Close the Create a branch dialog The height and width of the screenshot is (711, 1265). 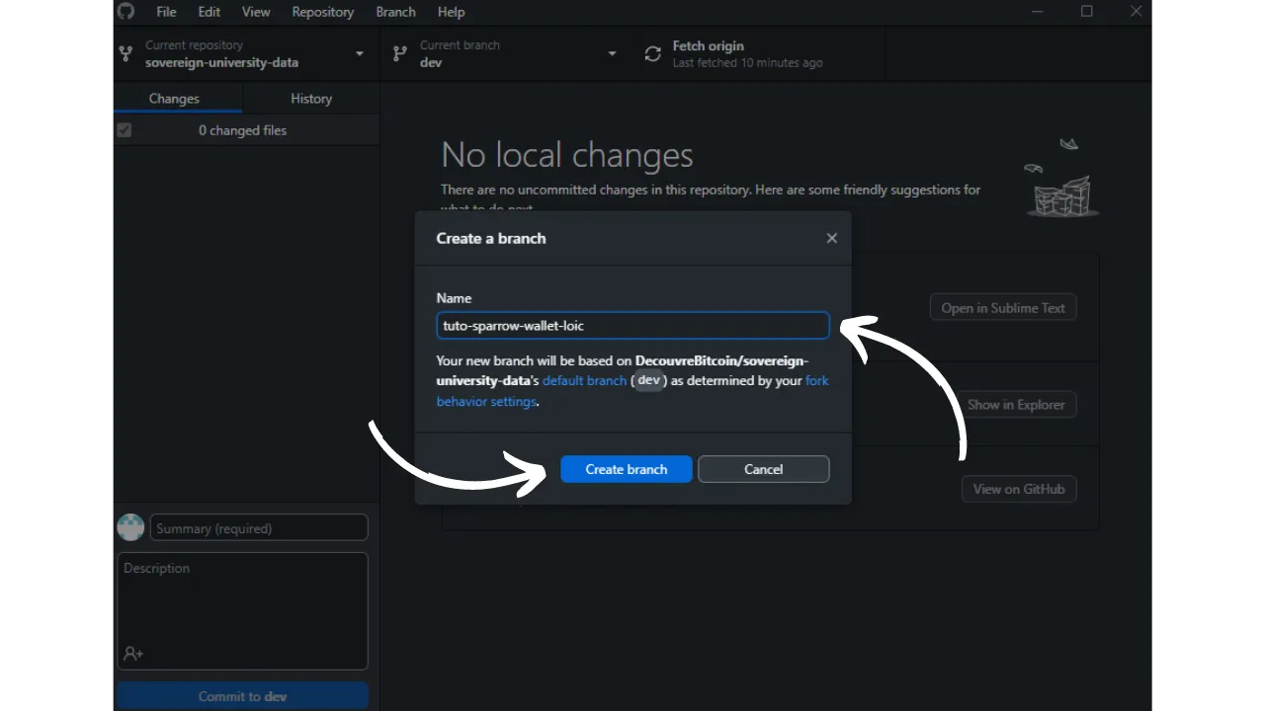pyautogui.click(x=831, y=238)
